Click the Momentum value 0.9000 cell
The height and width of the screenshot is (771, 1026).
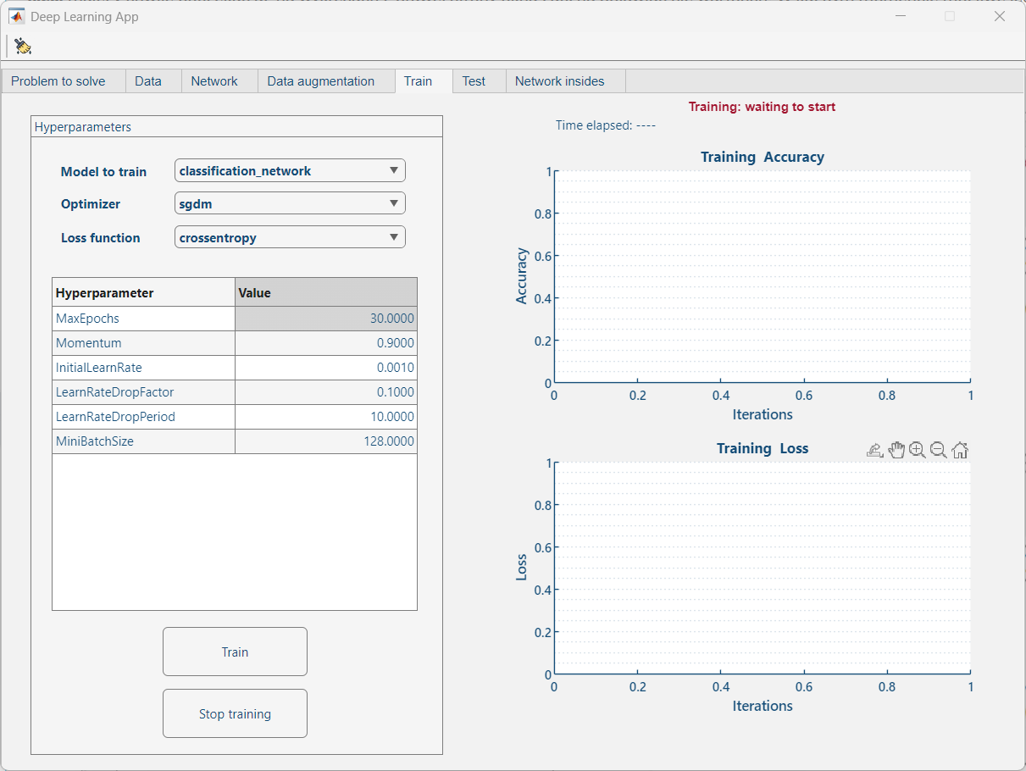pyautogui.click(x=325, y=344)
